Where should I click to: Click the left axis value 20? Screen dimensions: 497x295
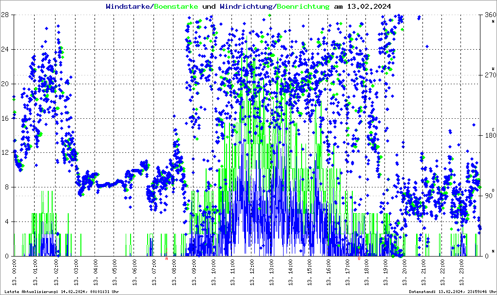[4, 84]
